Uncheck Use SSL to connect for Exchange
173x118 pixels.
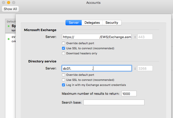pyautogui.click(x=63, y=48)
